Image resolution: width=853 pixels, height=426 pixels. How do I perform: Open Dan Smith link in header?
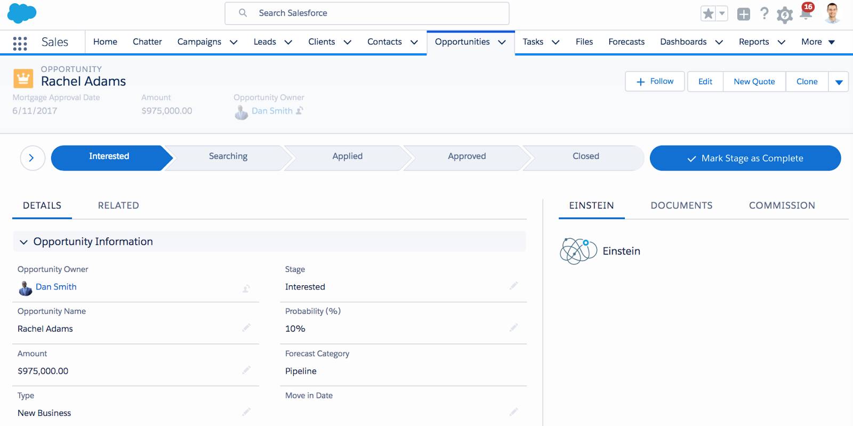coord(272,111)
